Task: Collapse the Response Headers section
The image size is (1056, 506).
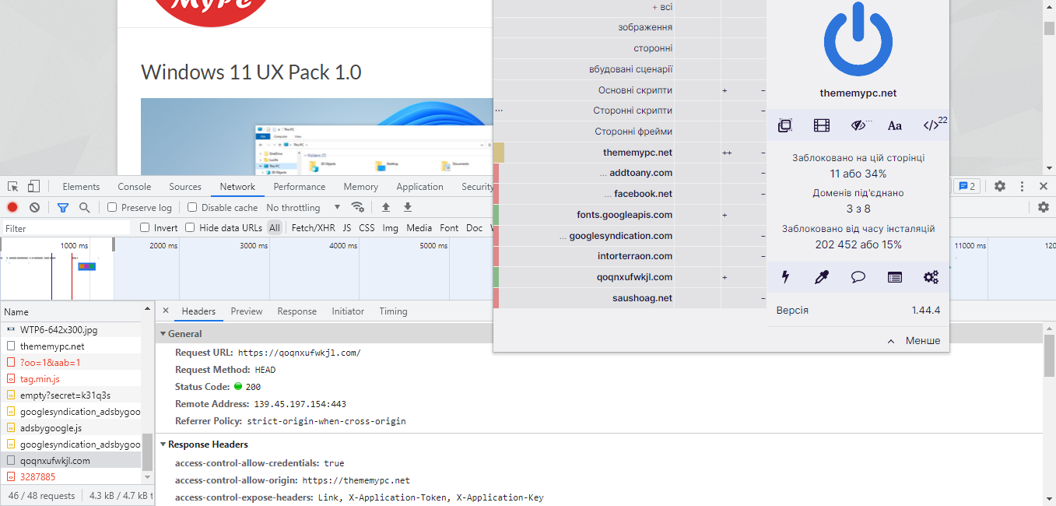Action: pos(163,445)
